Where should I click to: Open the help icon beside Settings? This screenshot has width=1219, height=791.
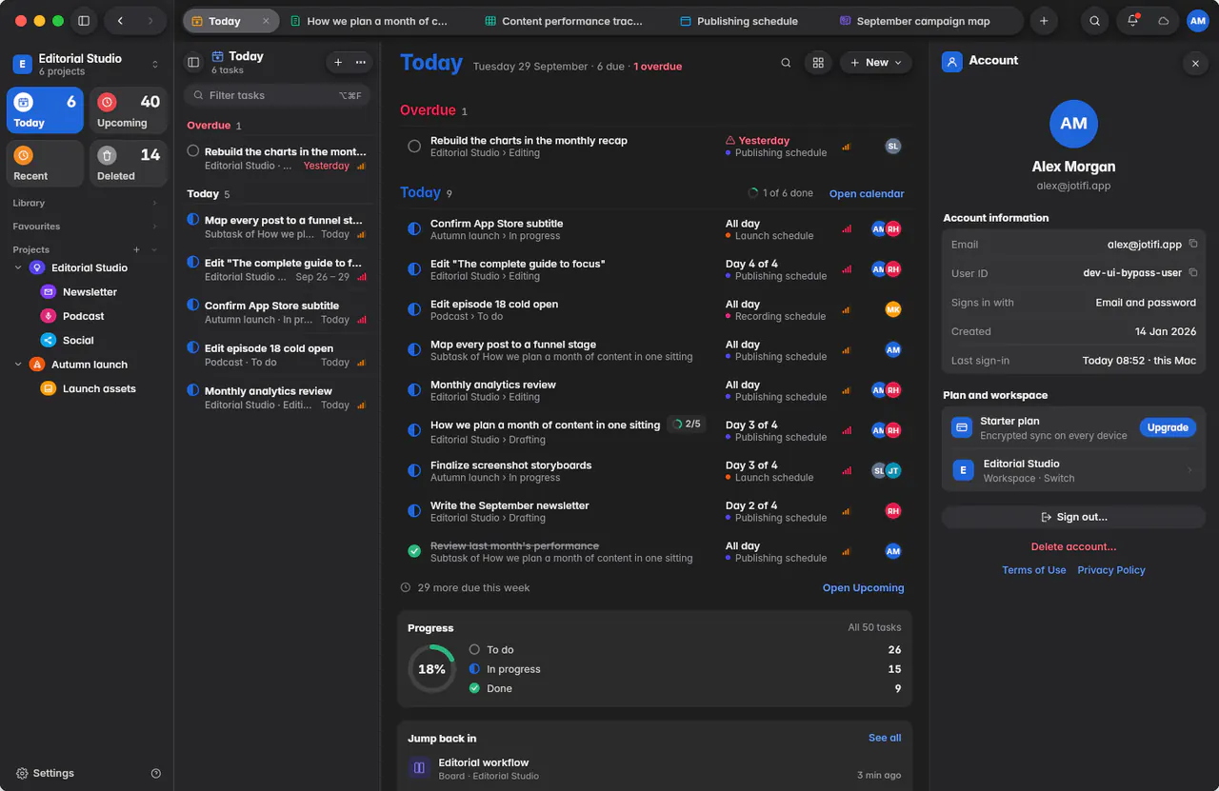pos(156,774)
